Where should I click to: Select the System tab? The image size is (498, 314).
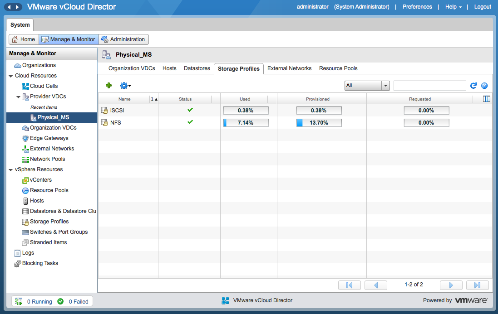[x=20, y=25]
